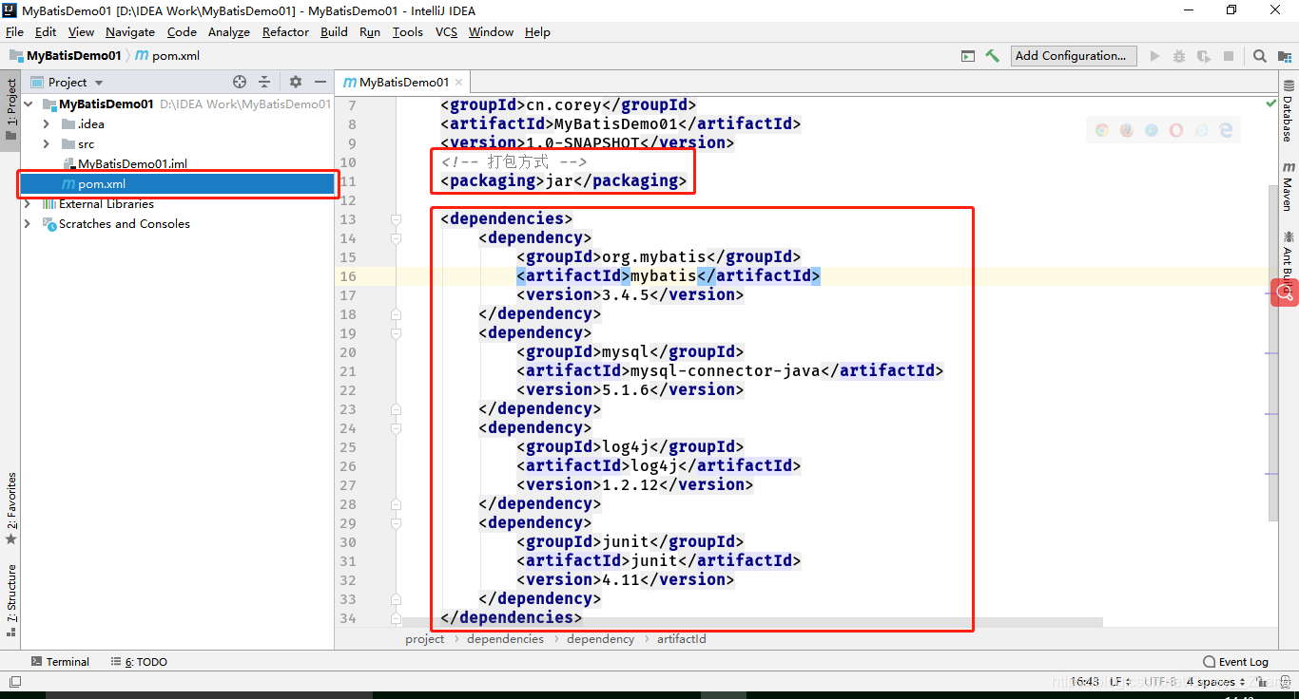Image resolution: width=1299 pixels, height=699 pixels.
Task: Click the Stop square icon
Action: coord(1229,56)
